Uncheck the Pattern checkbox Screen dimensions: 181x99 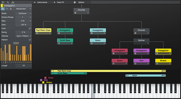point(30,40)
